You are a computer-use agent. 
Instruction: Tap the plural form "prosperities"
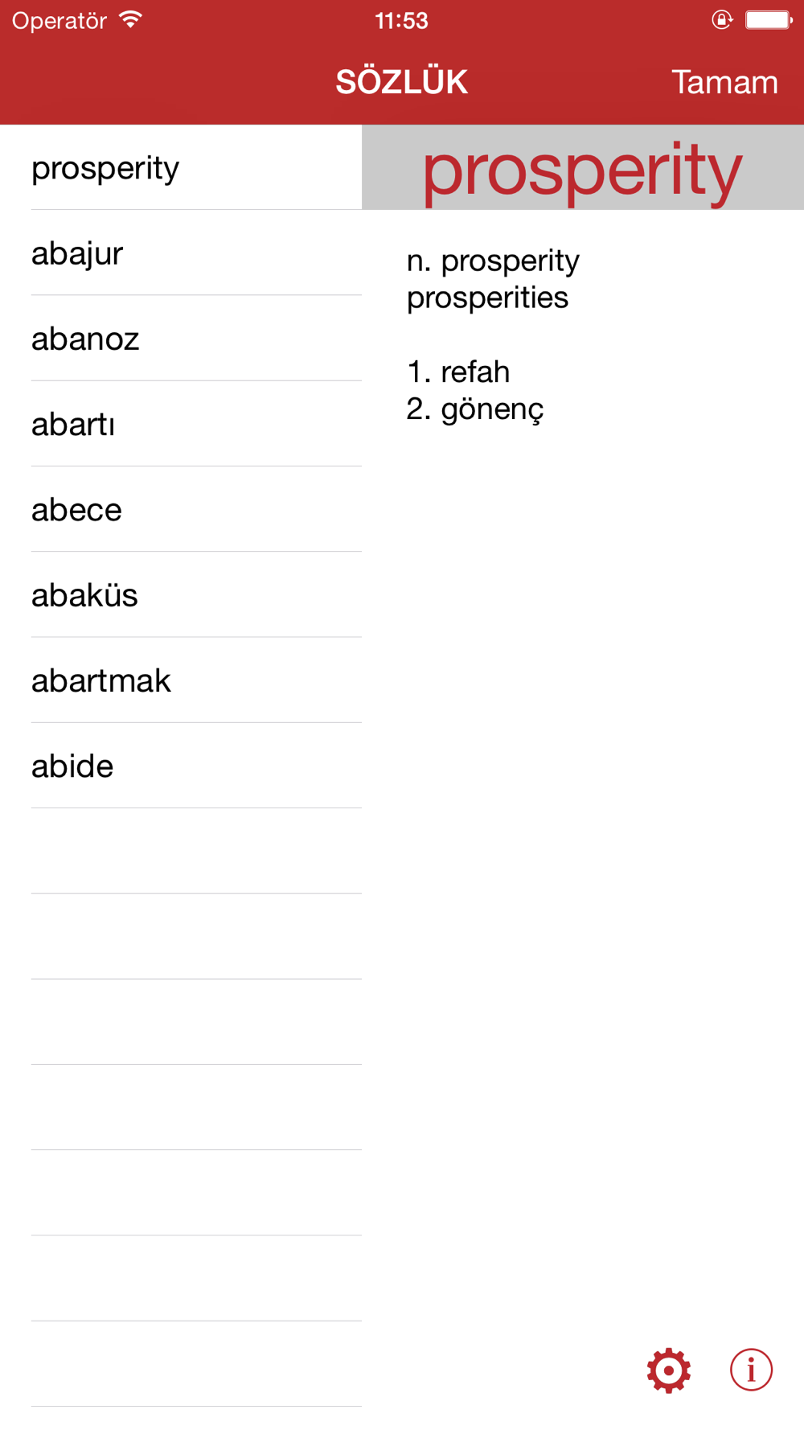tap(487, 298)
